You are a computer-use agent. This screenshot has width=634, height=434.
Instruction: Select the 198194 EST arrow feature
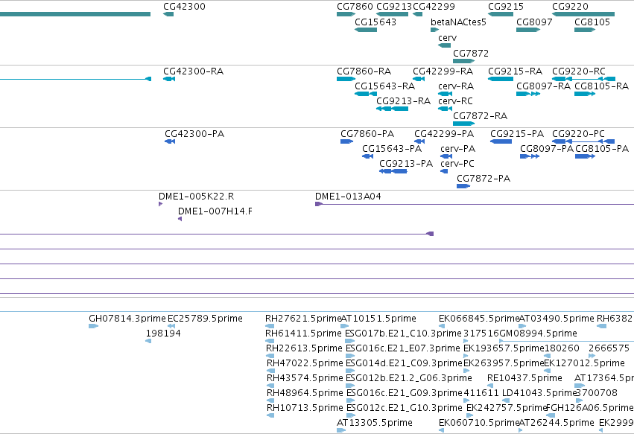(148, 341)
